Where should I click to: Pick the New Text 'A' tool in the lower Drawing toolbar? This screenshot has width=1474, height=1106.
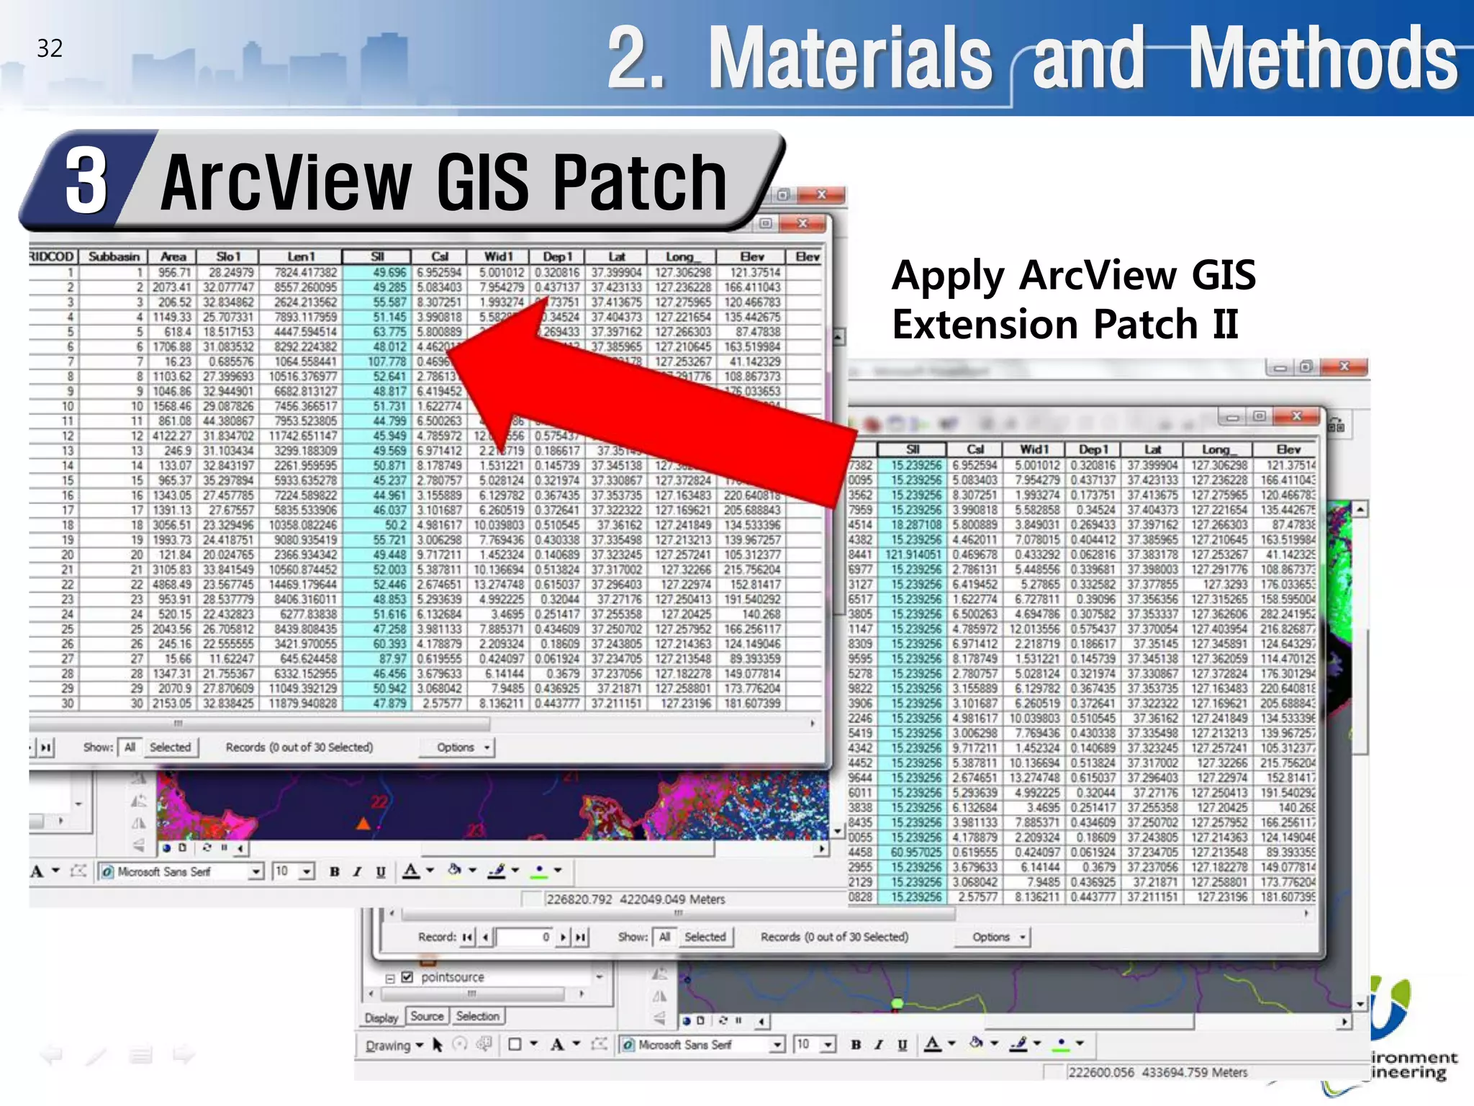coord(557,1044)
